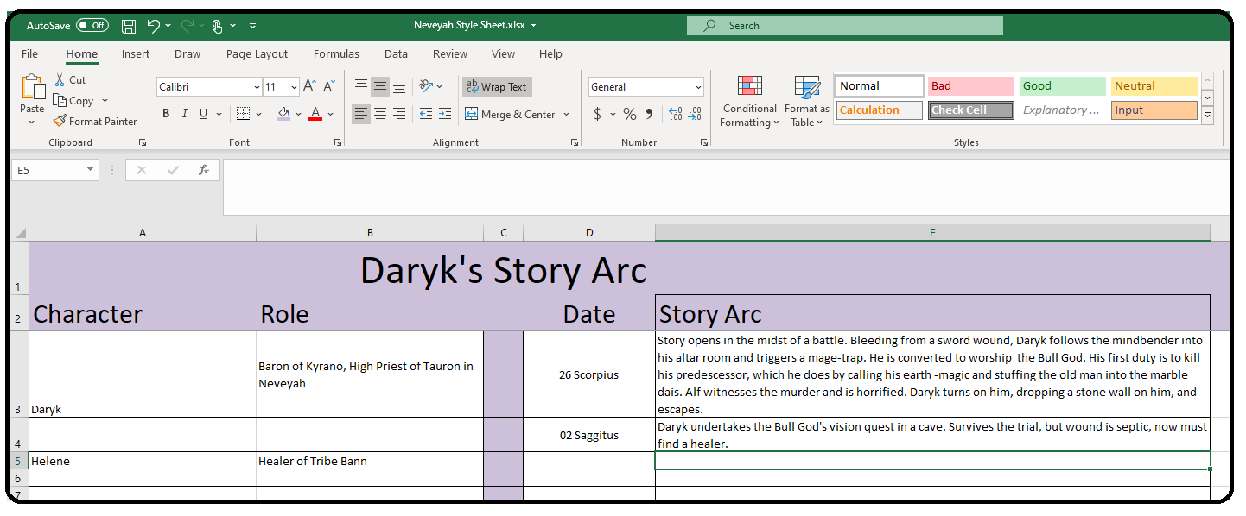Open the Page Layout tab
Viewport: 1246px width, 516px height.
pyautogui.click(x=257, y=53)
